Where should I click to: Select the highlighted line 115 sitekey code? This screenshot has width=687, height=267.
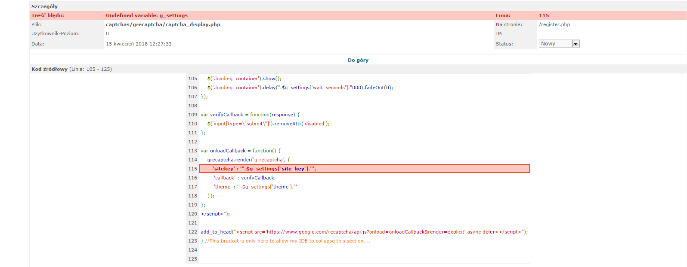pyautogui.click(x=364, y=169)
